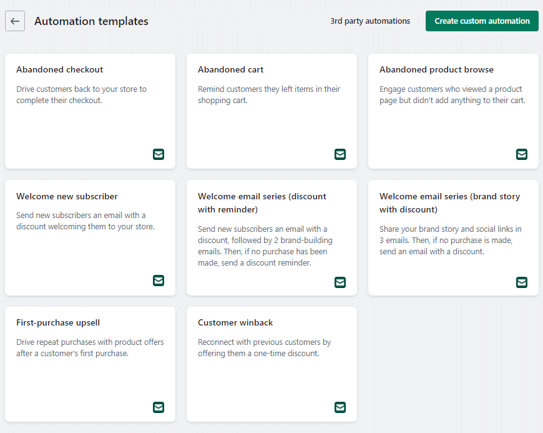543x433 pixels.
Task: Click email icon on First-purchase upsell card
Action: [x=159, y=407]
